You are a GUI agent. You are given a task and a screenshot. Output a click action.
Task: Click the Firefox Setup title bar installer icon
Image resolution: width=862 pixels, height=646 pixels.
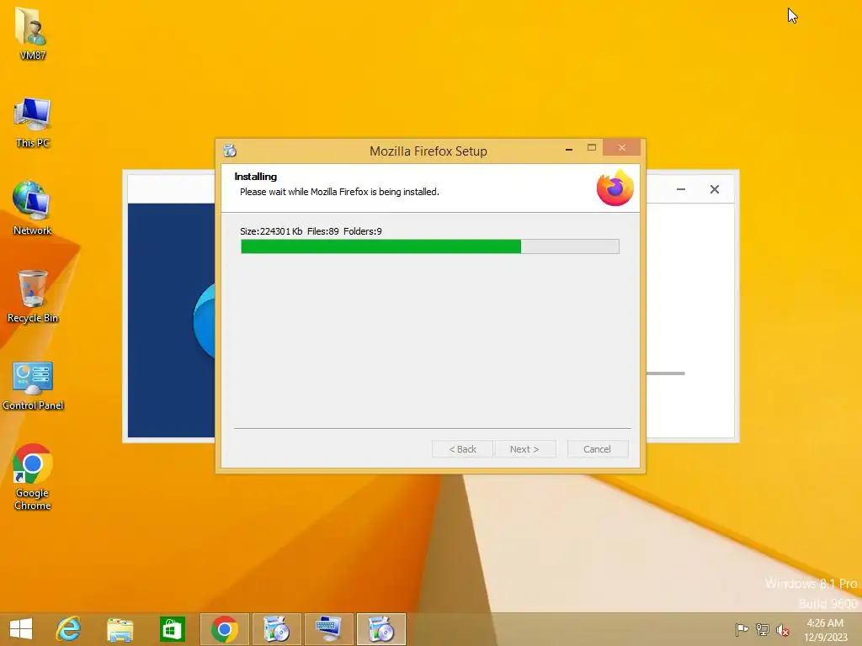coord(230,150)
